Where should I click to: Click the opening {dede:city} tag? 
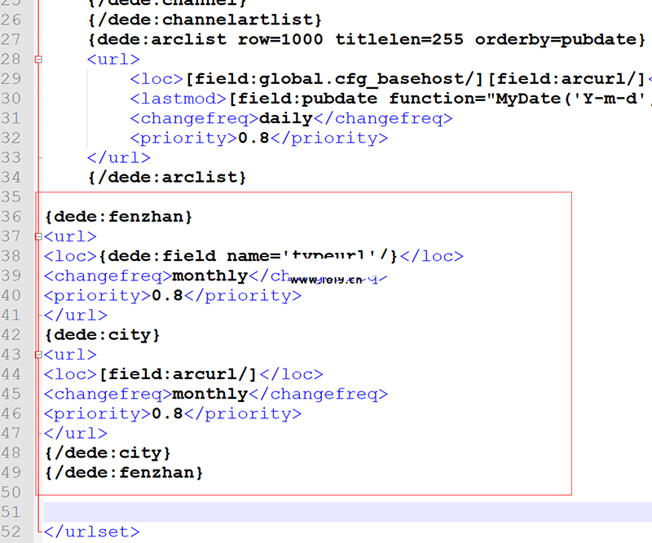point(103,335)
